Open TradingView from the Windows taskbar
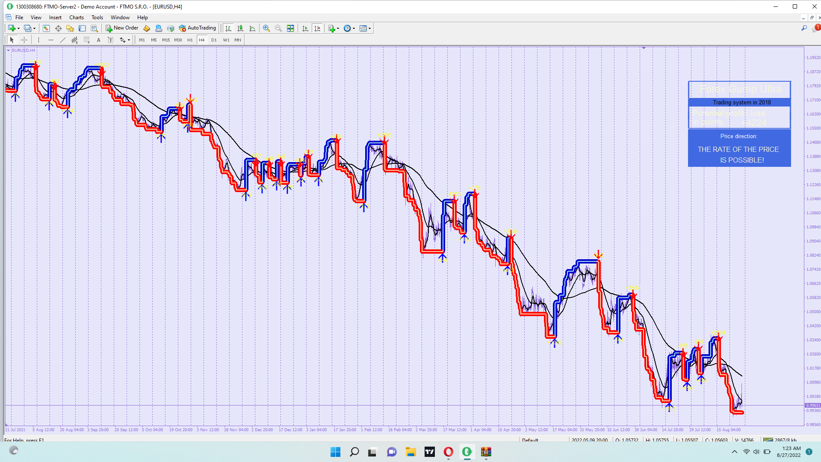The width and height of the screenshot is (821, 462). (x=430, y=452)
